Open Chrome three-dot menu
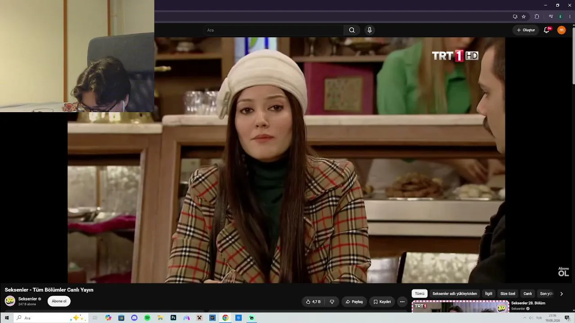 point(570,17)
